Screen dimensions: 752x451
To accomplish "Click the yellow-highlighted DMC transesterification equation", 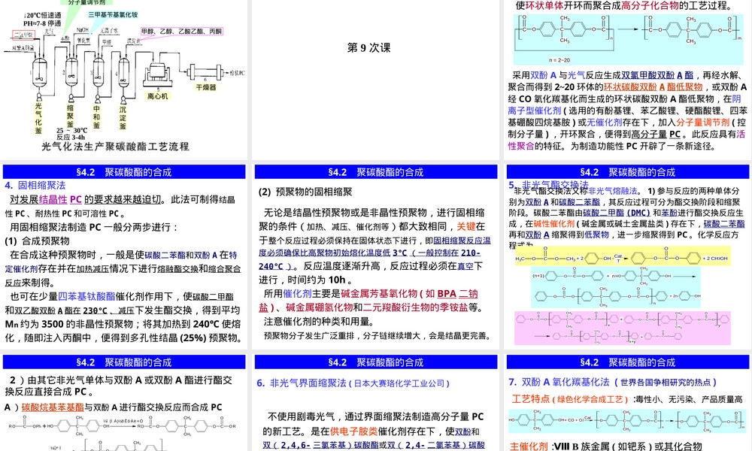I will pos(622,256).
